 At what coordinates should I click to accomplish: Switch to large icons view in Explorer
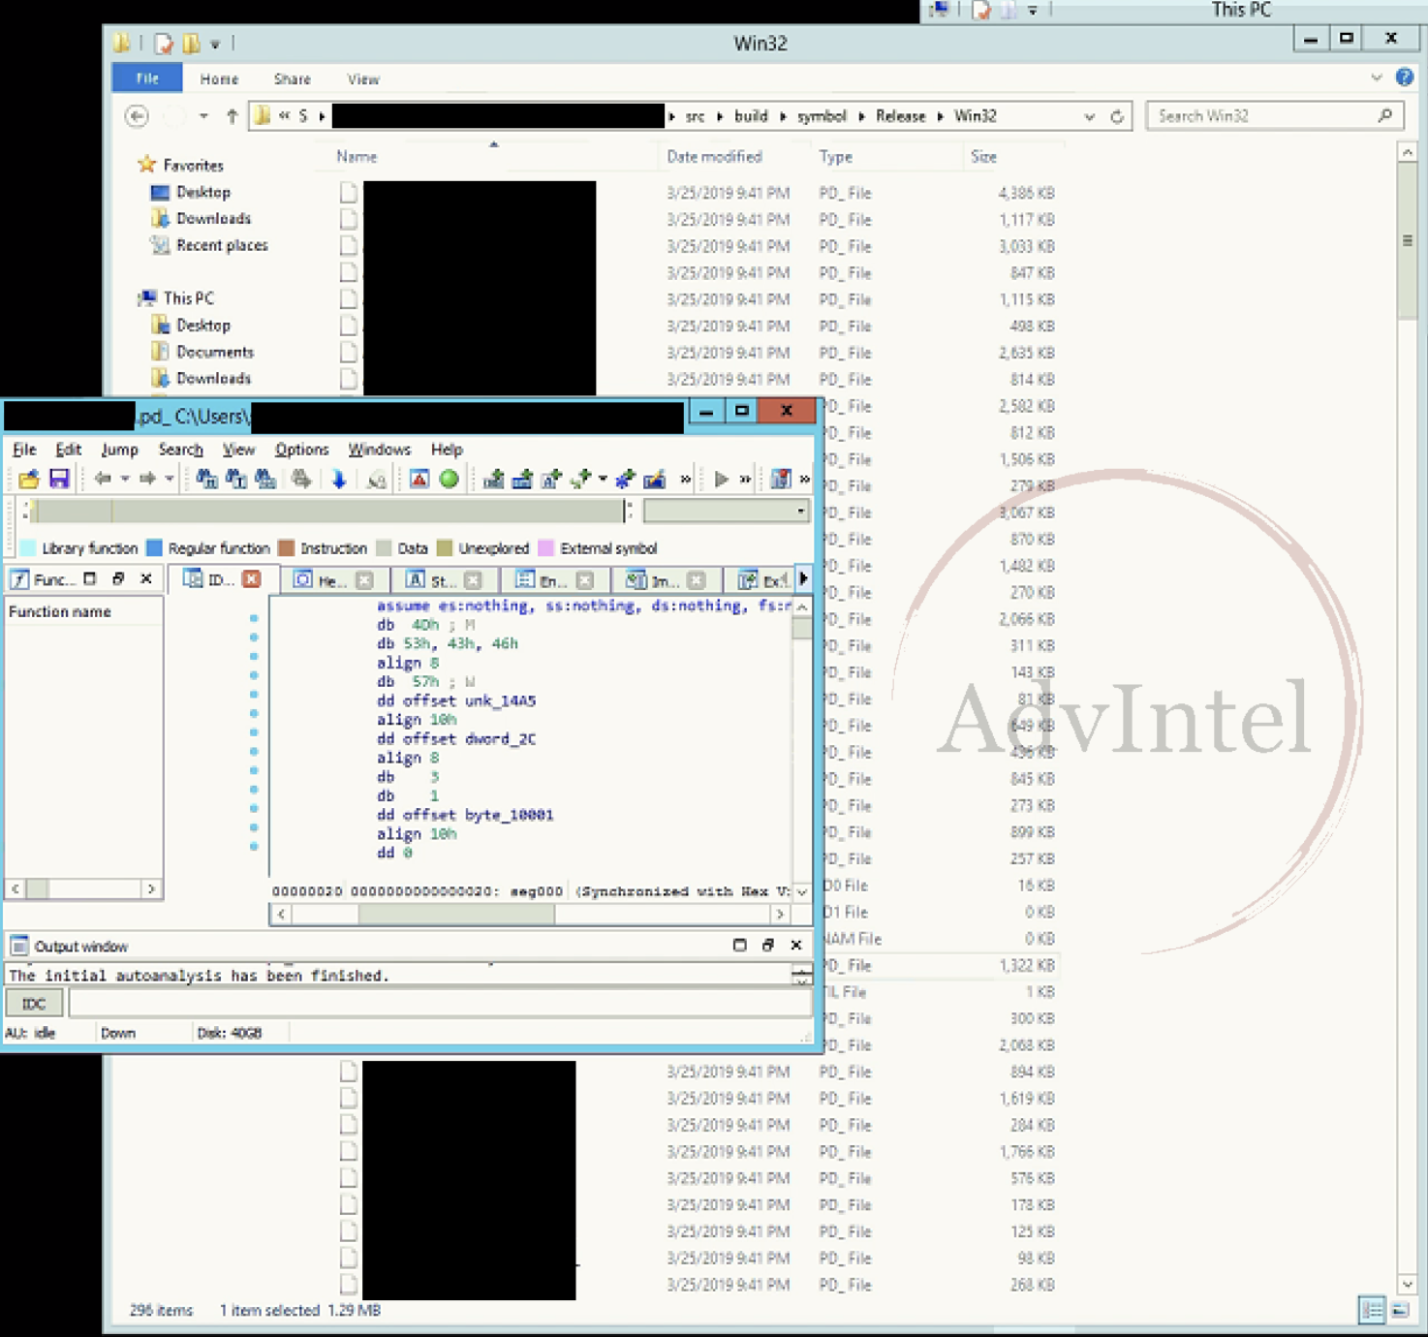click(x=1401, y=1310)
